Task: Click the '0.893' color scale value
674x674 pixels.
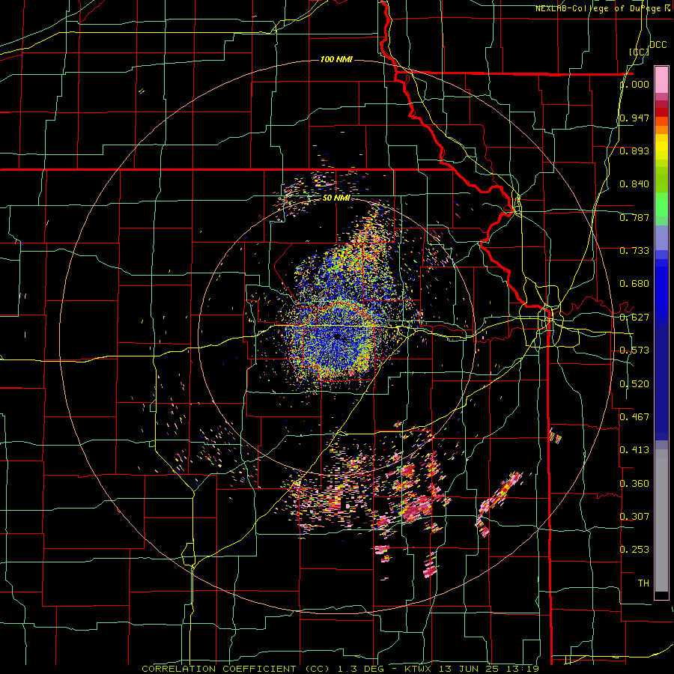Action: (634, 151)
